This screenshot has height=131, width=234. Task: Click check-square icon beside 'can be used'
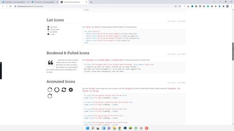[48, 29]
